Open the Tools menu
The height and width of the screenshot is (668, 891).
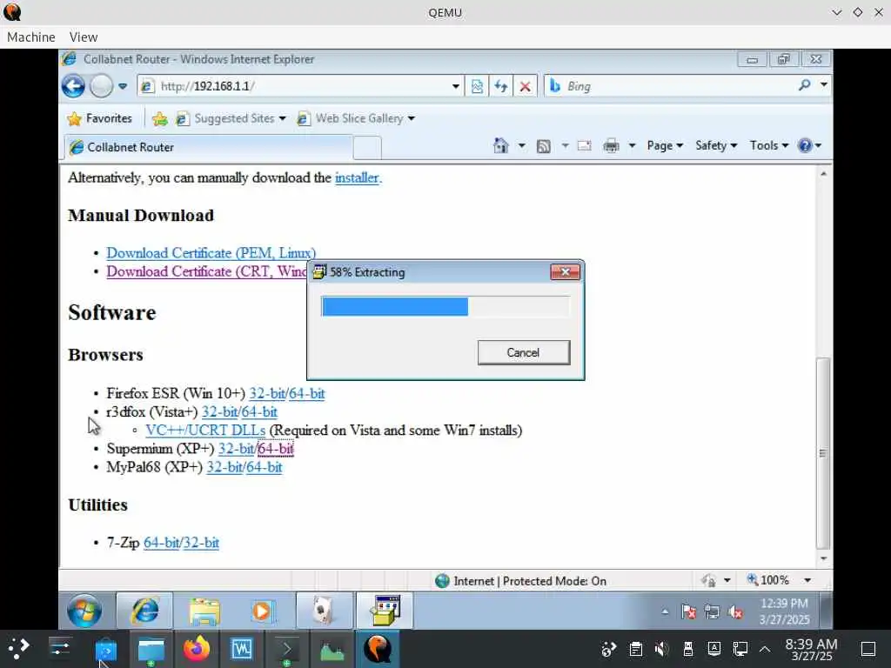(769, 146)
